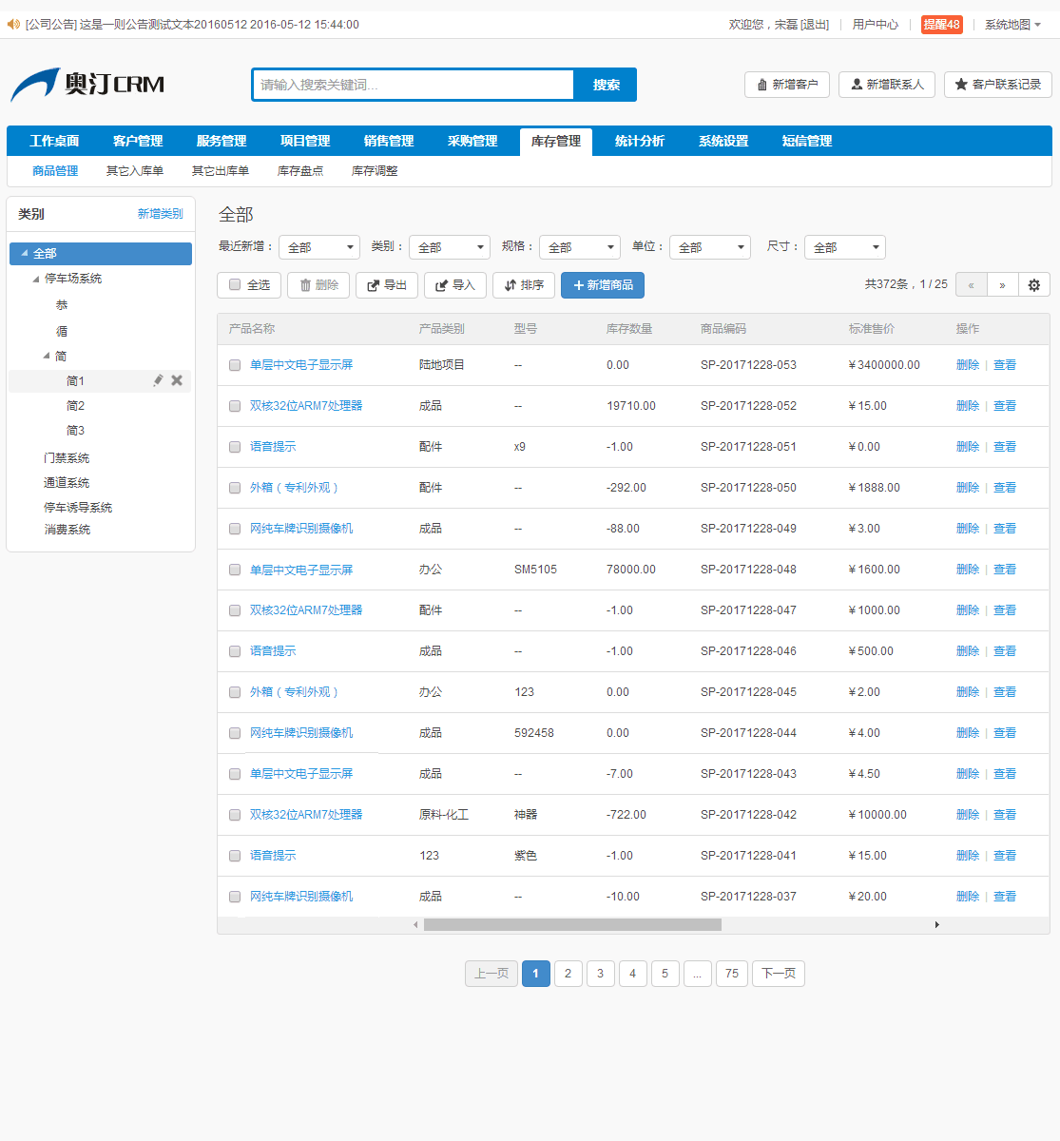Open table settings with the gear icon
Image resolution: width=1060 pixels, height=1141 pixels.
(1033, 285)
